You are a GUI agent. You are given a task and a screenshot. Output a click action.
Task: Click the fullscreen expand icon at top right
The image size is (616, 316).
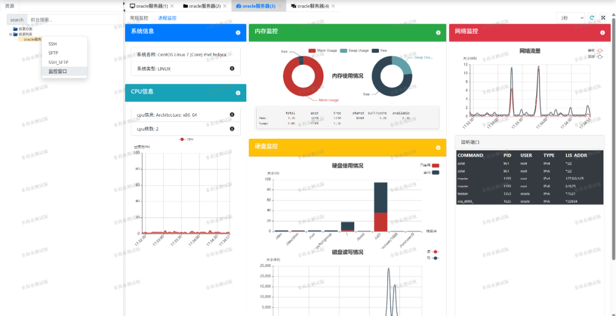[x=603, y=18]
